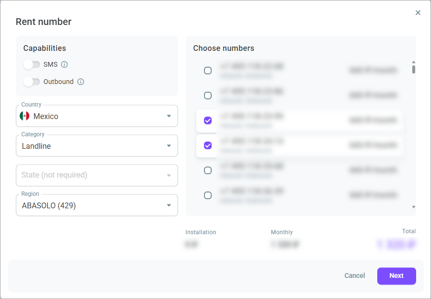Close the Rent number dialog
The height and width of the screenshot is (299, 431).
click(x=418, y=12)
